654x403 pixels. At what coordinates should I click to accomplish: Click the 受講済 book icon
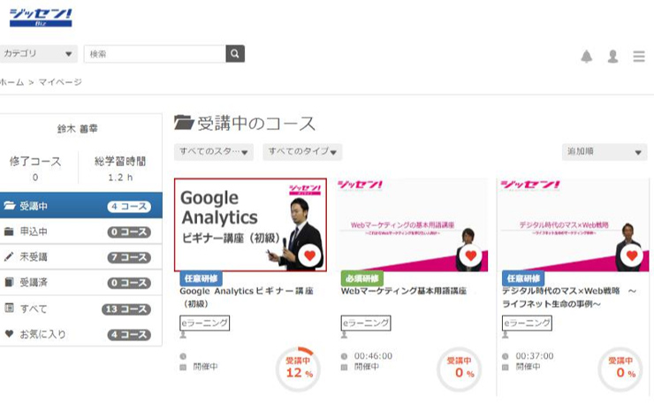click(x=9, y=282)
